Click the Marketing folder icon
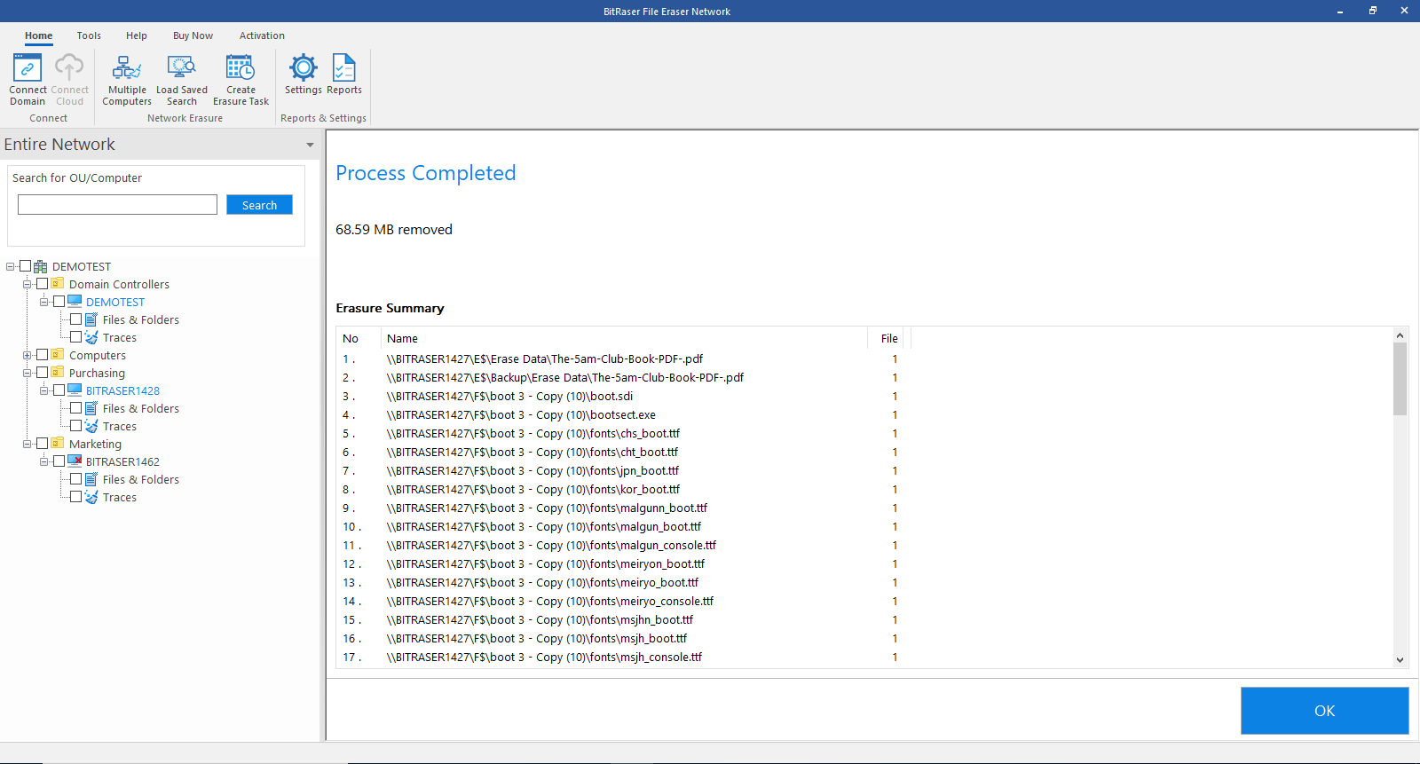Viewport: 1420px width, 764px height. click(x=58, y=444)
